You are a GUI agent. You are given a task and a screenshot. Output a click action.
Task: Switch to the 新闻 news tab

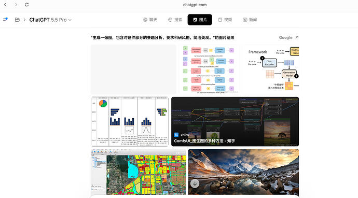250,20
